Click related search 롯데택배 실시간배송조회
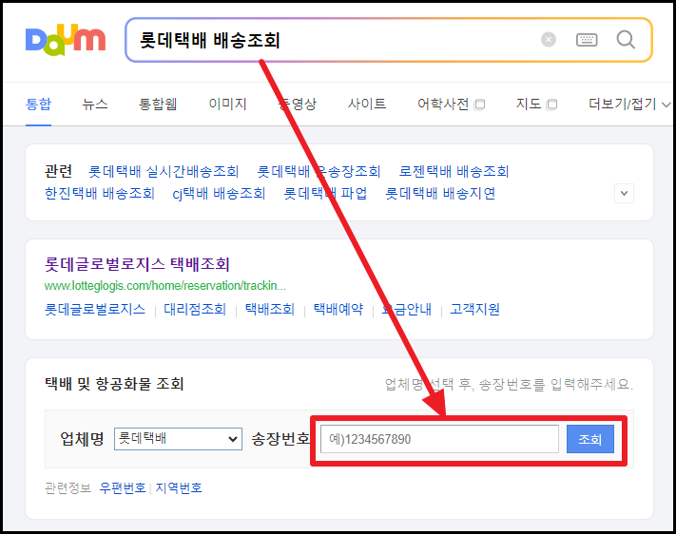Viewport: 676px width, 534px height. click(164, 172)
